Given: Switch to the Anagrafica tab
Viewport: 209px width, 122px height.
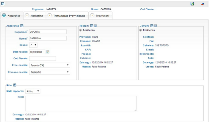Looking at the screenshot, I should (x=12, y=16).
